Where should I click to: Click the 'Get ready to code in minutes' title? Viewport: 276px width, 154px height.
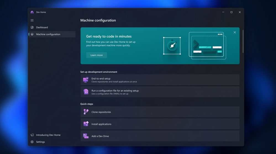109,36
